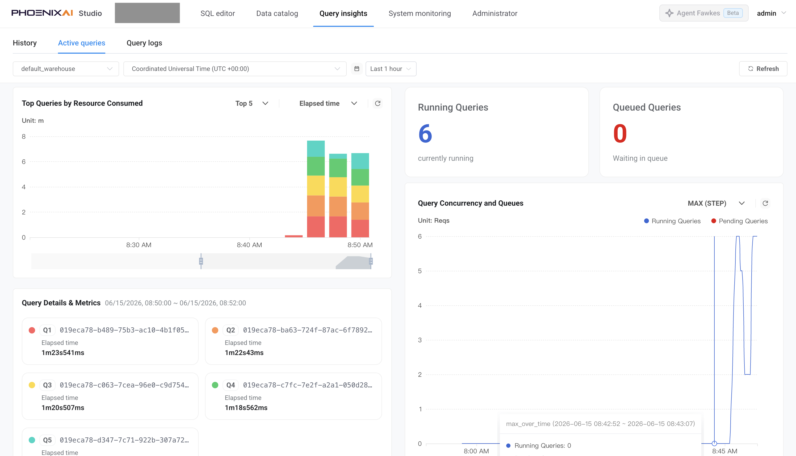Click the left handle of chart zoom slider
The height and width of the screenshot is (456, 796).
click(x=201, y=261)
